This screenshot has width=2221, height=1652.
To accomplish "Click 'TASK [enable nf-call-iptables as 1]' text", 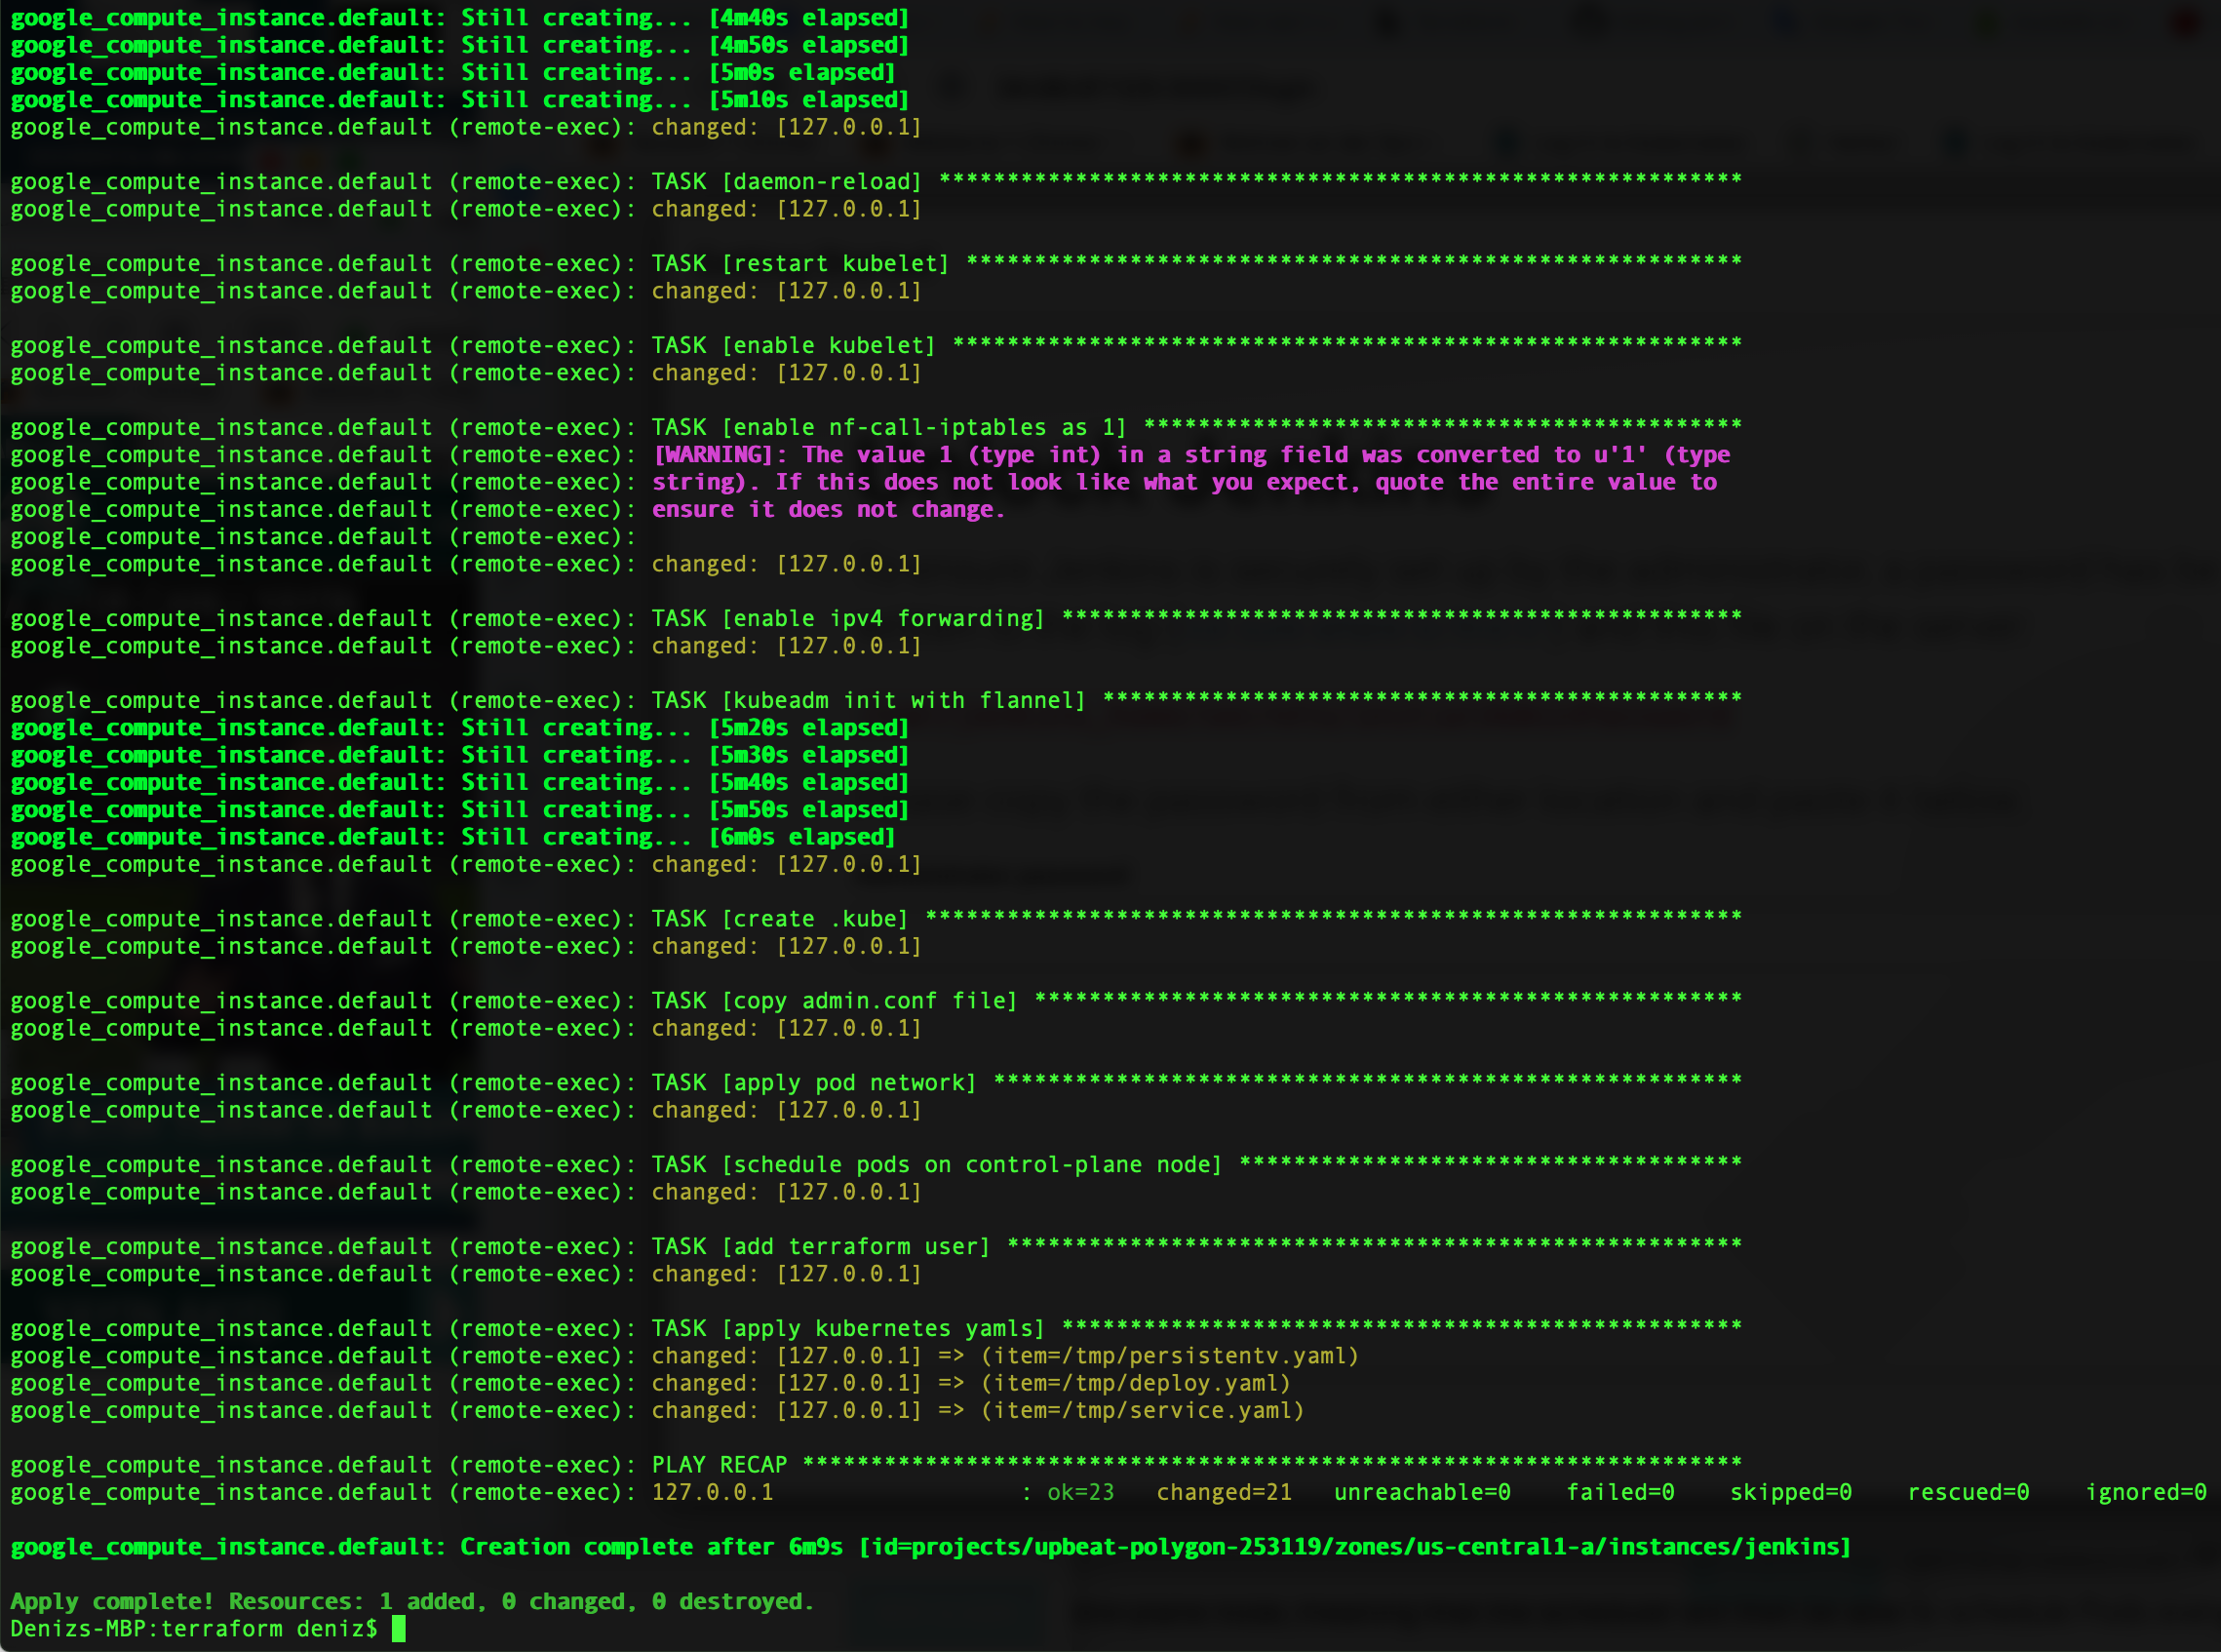I will pyautogui.click(x=889, y=428).
